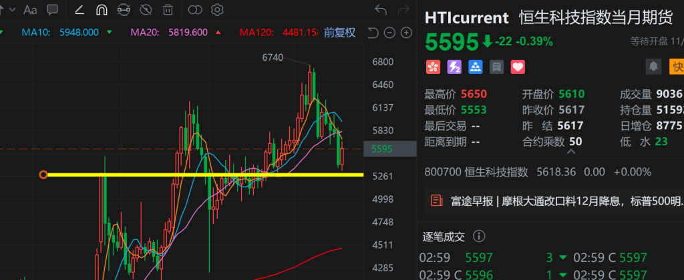Reset chart view with the rotate arrow
This screenshot has width=684, height=280.
click(373, 33)
